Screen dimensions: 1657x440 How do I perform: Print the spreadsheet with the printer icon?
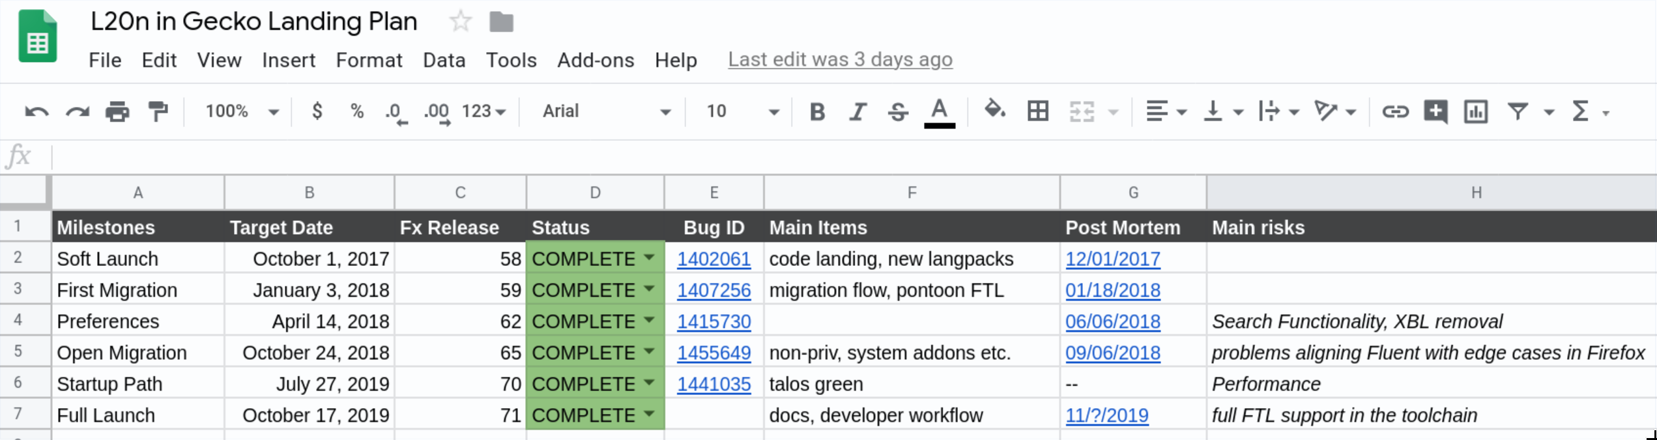pyautogui.click(x=118, y=111)
